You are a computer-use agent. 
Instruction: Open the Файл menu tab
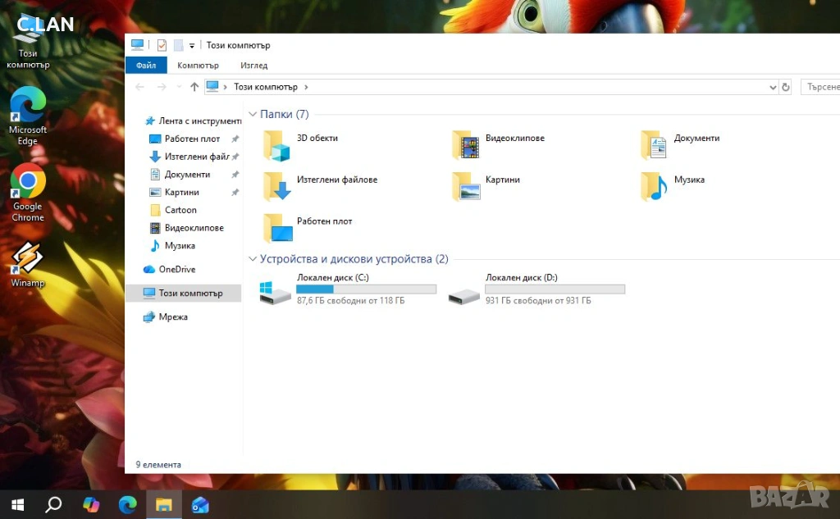[146, 66]
